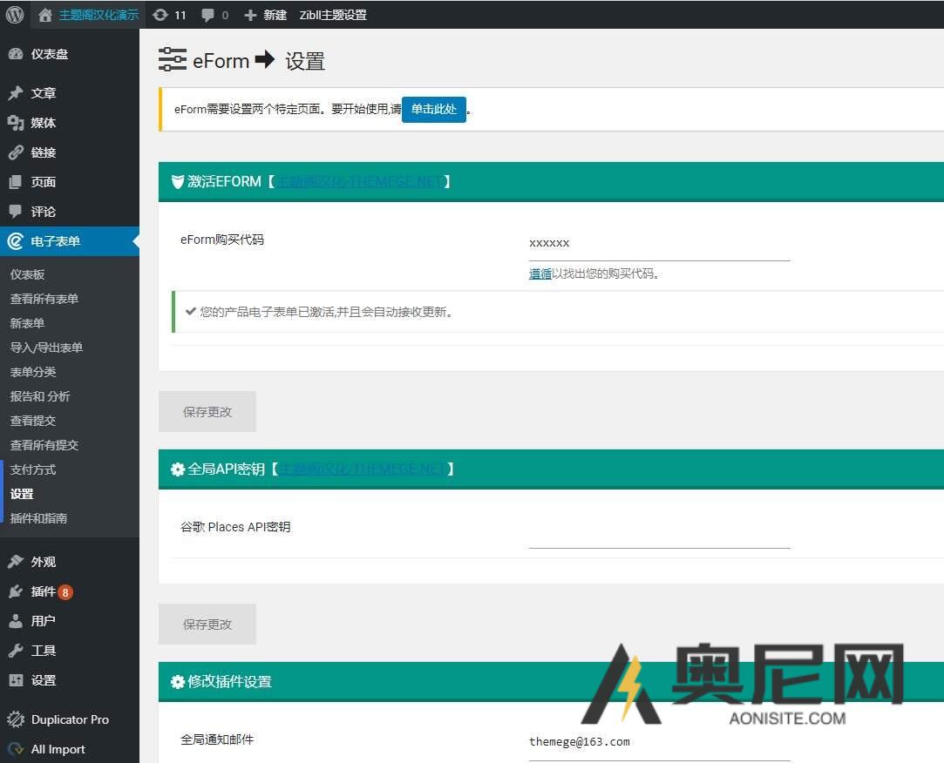This screenshot has height=763, width=944.
Task: Open the comments bubble icon in admin bar
Action: click(207, 15)
